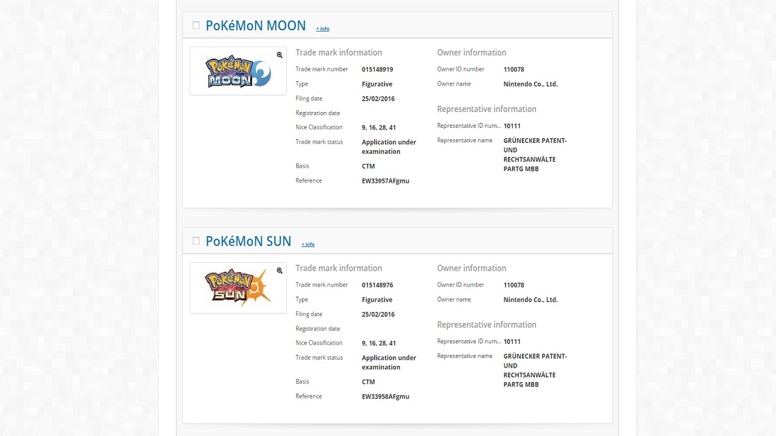Click representative ID 10111 in Sun entry
This screenshot has width=776, height=436.
coord(512,342)
